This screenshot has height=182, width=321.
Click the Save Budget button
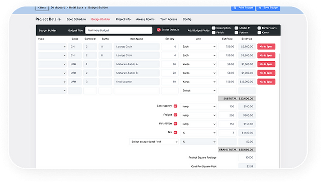click(268, 8)
